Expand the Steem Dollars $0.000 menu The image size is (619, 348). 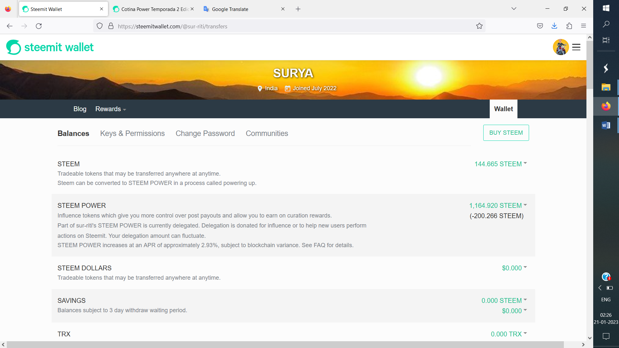[515, 268]
